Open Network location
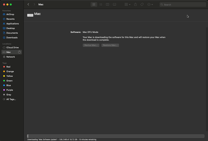 click(x=12, y=57)
